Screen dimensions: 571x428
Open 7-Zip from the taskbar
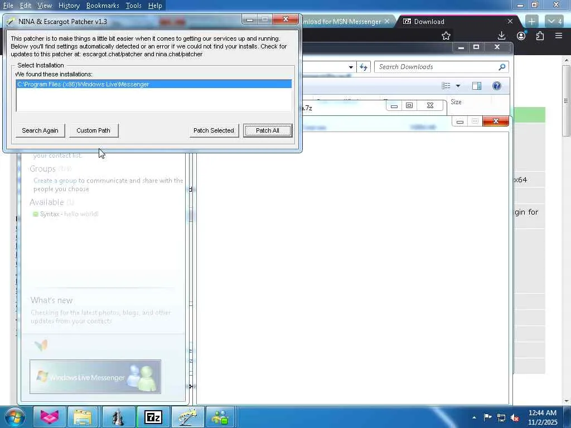tap(153, 417)
